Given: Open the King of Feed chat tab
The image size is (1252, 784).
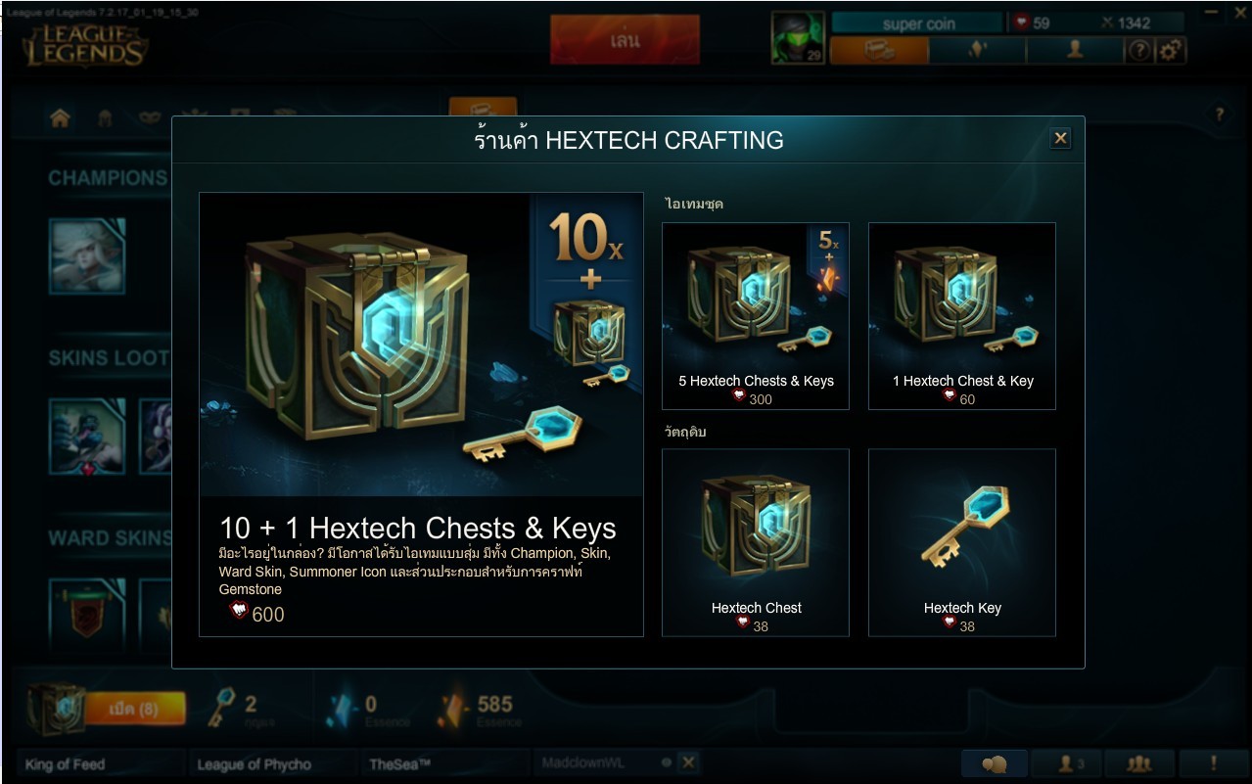Looking at the screenshot, I should point(101,764).
